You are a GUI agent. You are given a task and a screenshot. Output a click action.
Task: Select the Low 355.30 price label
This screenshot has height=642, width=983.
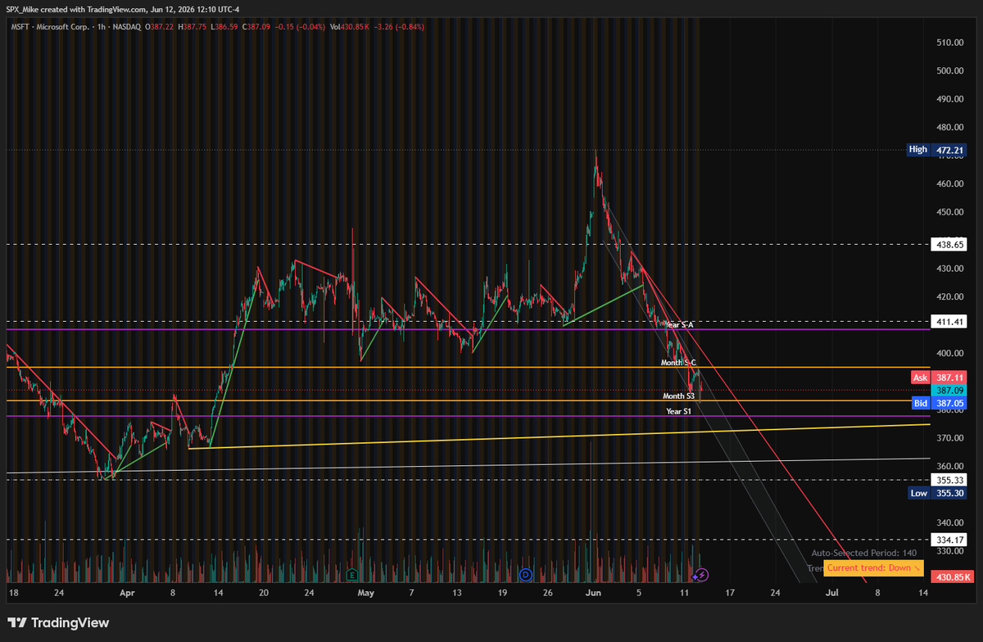point(936,493)
